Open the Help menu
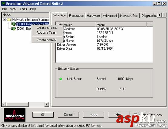The height and width of the screenshot is (129, 168). 33,9
